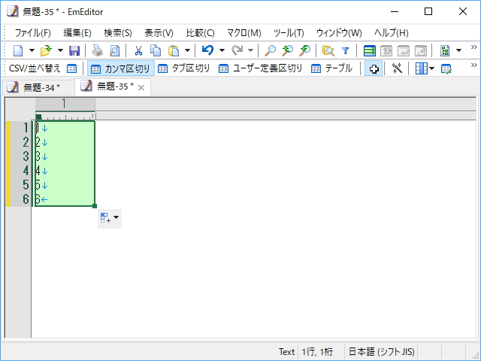The width and height of the screenshot is (481, 361).
Task: Click line number 3 in the gutter
Action: pyautogui.click(x=26, y=156)
